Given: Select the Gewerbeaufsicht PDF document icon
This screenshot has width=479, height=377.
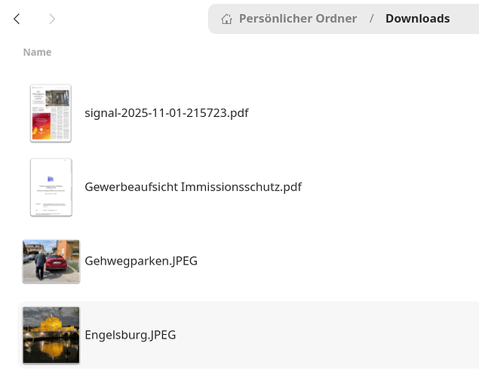Looking at the screenshot, I should click(x=51, y=187).
